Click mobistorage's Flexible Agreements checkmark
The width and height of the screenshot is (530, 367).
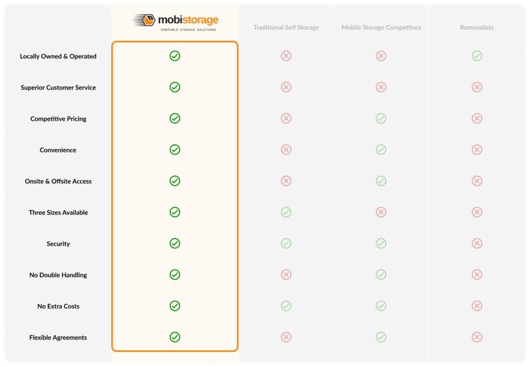(x=175, y=337)
